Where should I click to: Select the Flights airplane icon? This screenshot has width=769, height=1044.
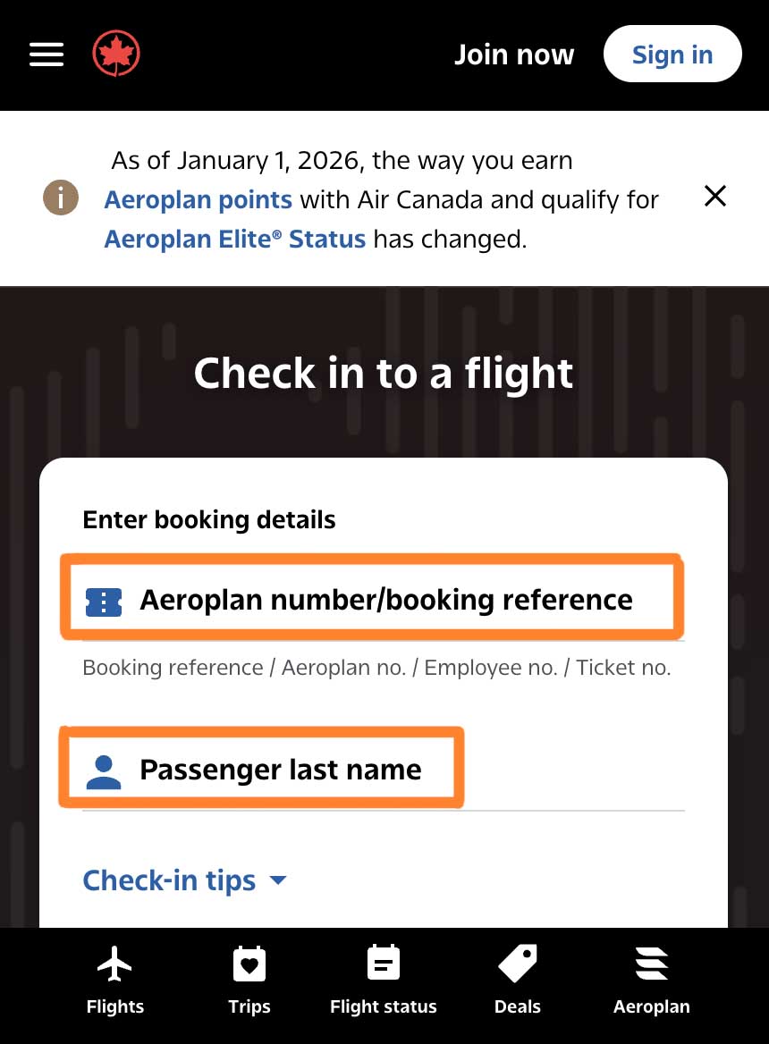tap(114, 964)
